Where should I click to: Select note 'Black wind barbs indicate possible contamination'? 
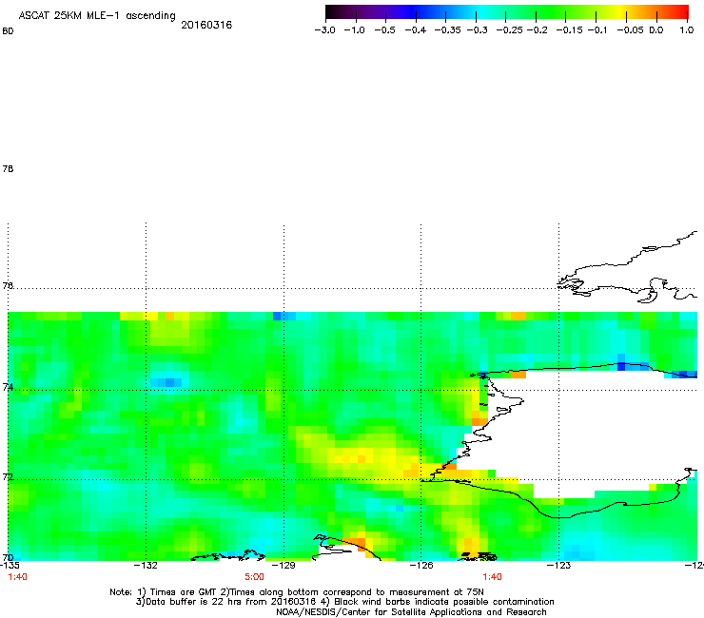(x=444, y=602)
